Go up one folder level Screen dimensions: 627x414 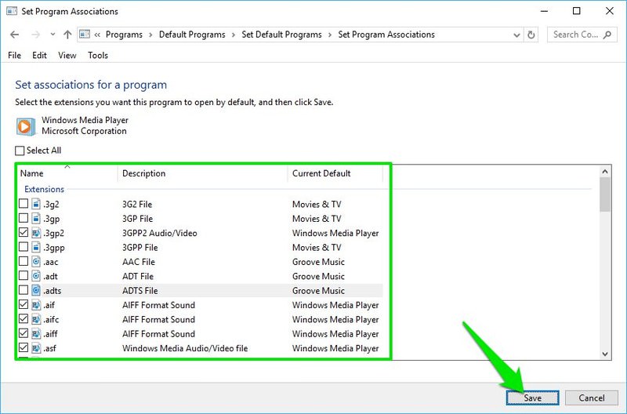(67, 34)
